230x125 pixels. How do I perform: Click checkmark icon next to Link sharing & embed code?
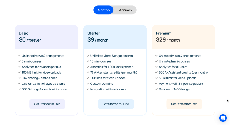click(19, 78)
